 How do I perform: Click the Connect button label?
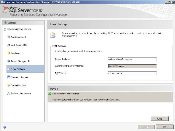click(12, 23)
